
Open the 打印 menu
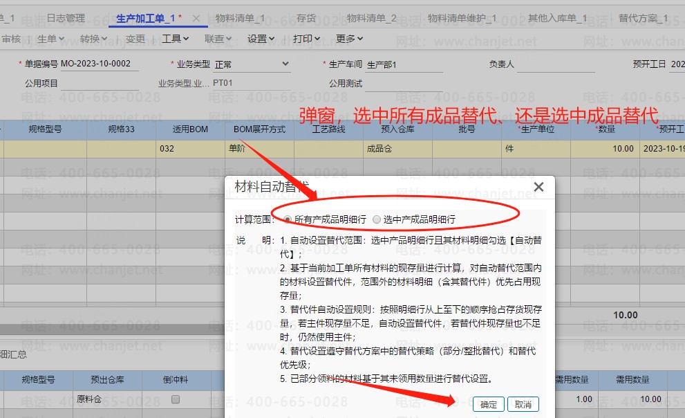coord(307,39)
